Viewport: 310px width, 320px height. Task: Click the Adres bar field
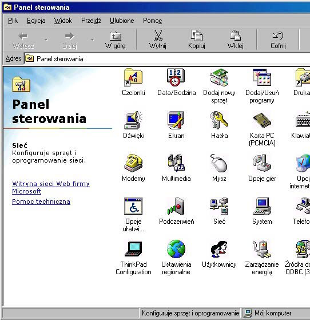(x=167, y=59)
